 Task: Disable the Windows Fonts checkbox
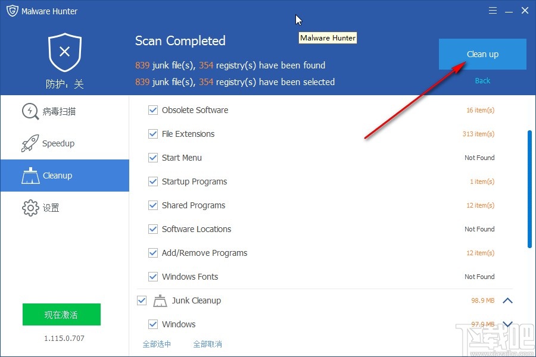tap(153, 277)
